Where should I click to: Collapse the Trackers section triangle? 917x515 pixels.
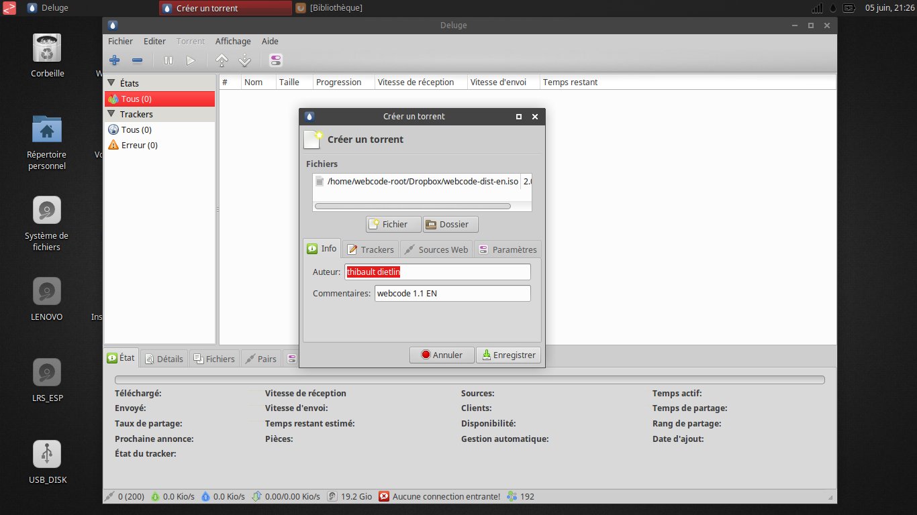(111, 114)
